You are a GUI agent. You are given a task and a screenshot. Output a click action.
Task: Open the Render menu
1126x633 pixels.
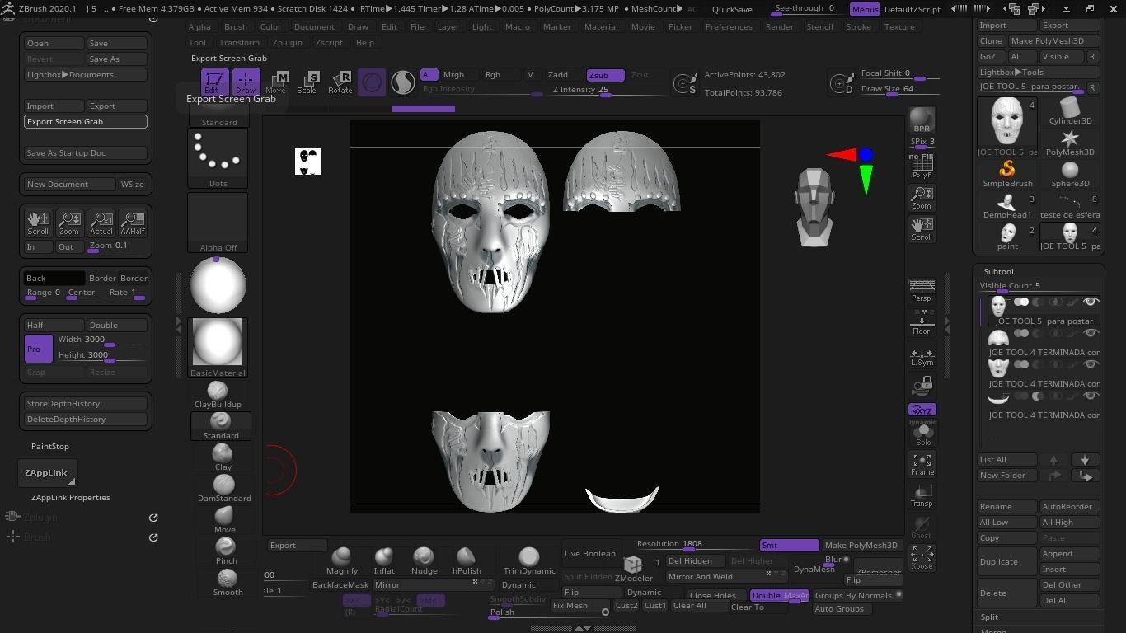coord(779,27)
